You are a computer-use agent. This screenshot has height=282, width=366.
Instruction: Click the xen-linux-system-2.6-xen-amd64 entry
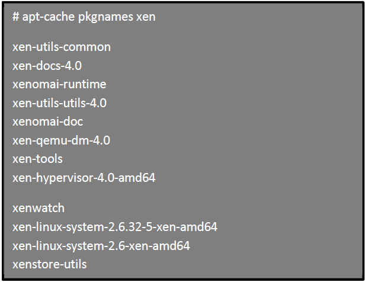[101, 245]
